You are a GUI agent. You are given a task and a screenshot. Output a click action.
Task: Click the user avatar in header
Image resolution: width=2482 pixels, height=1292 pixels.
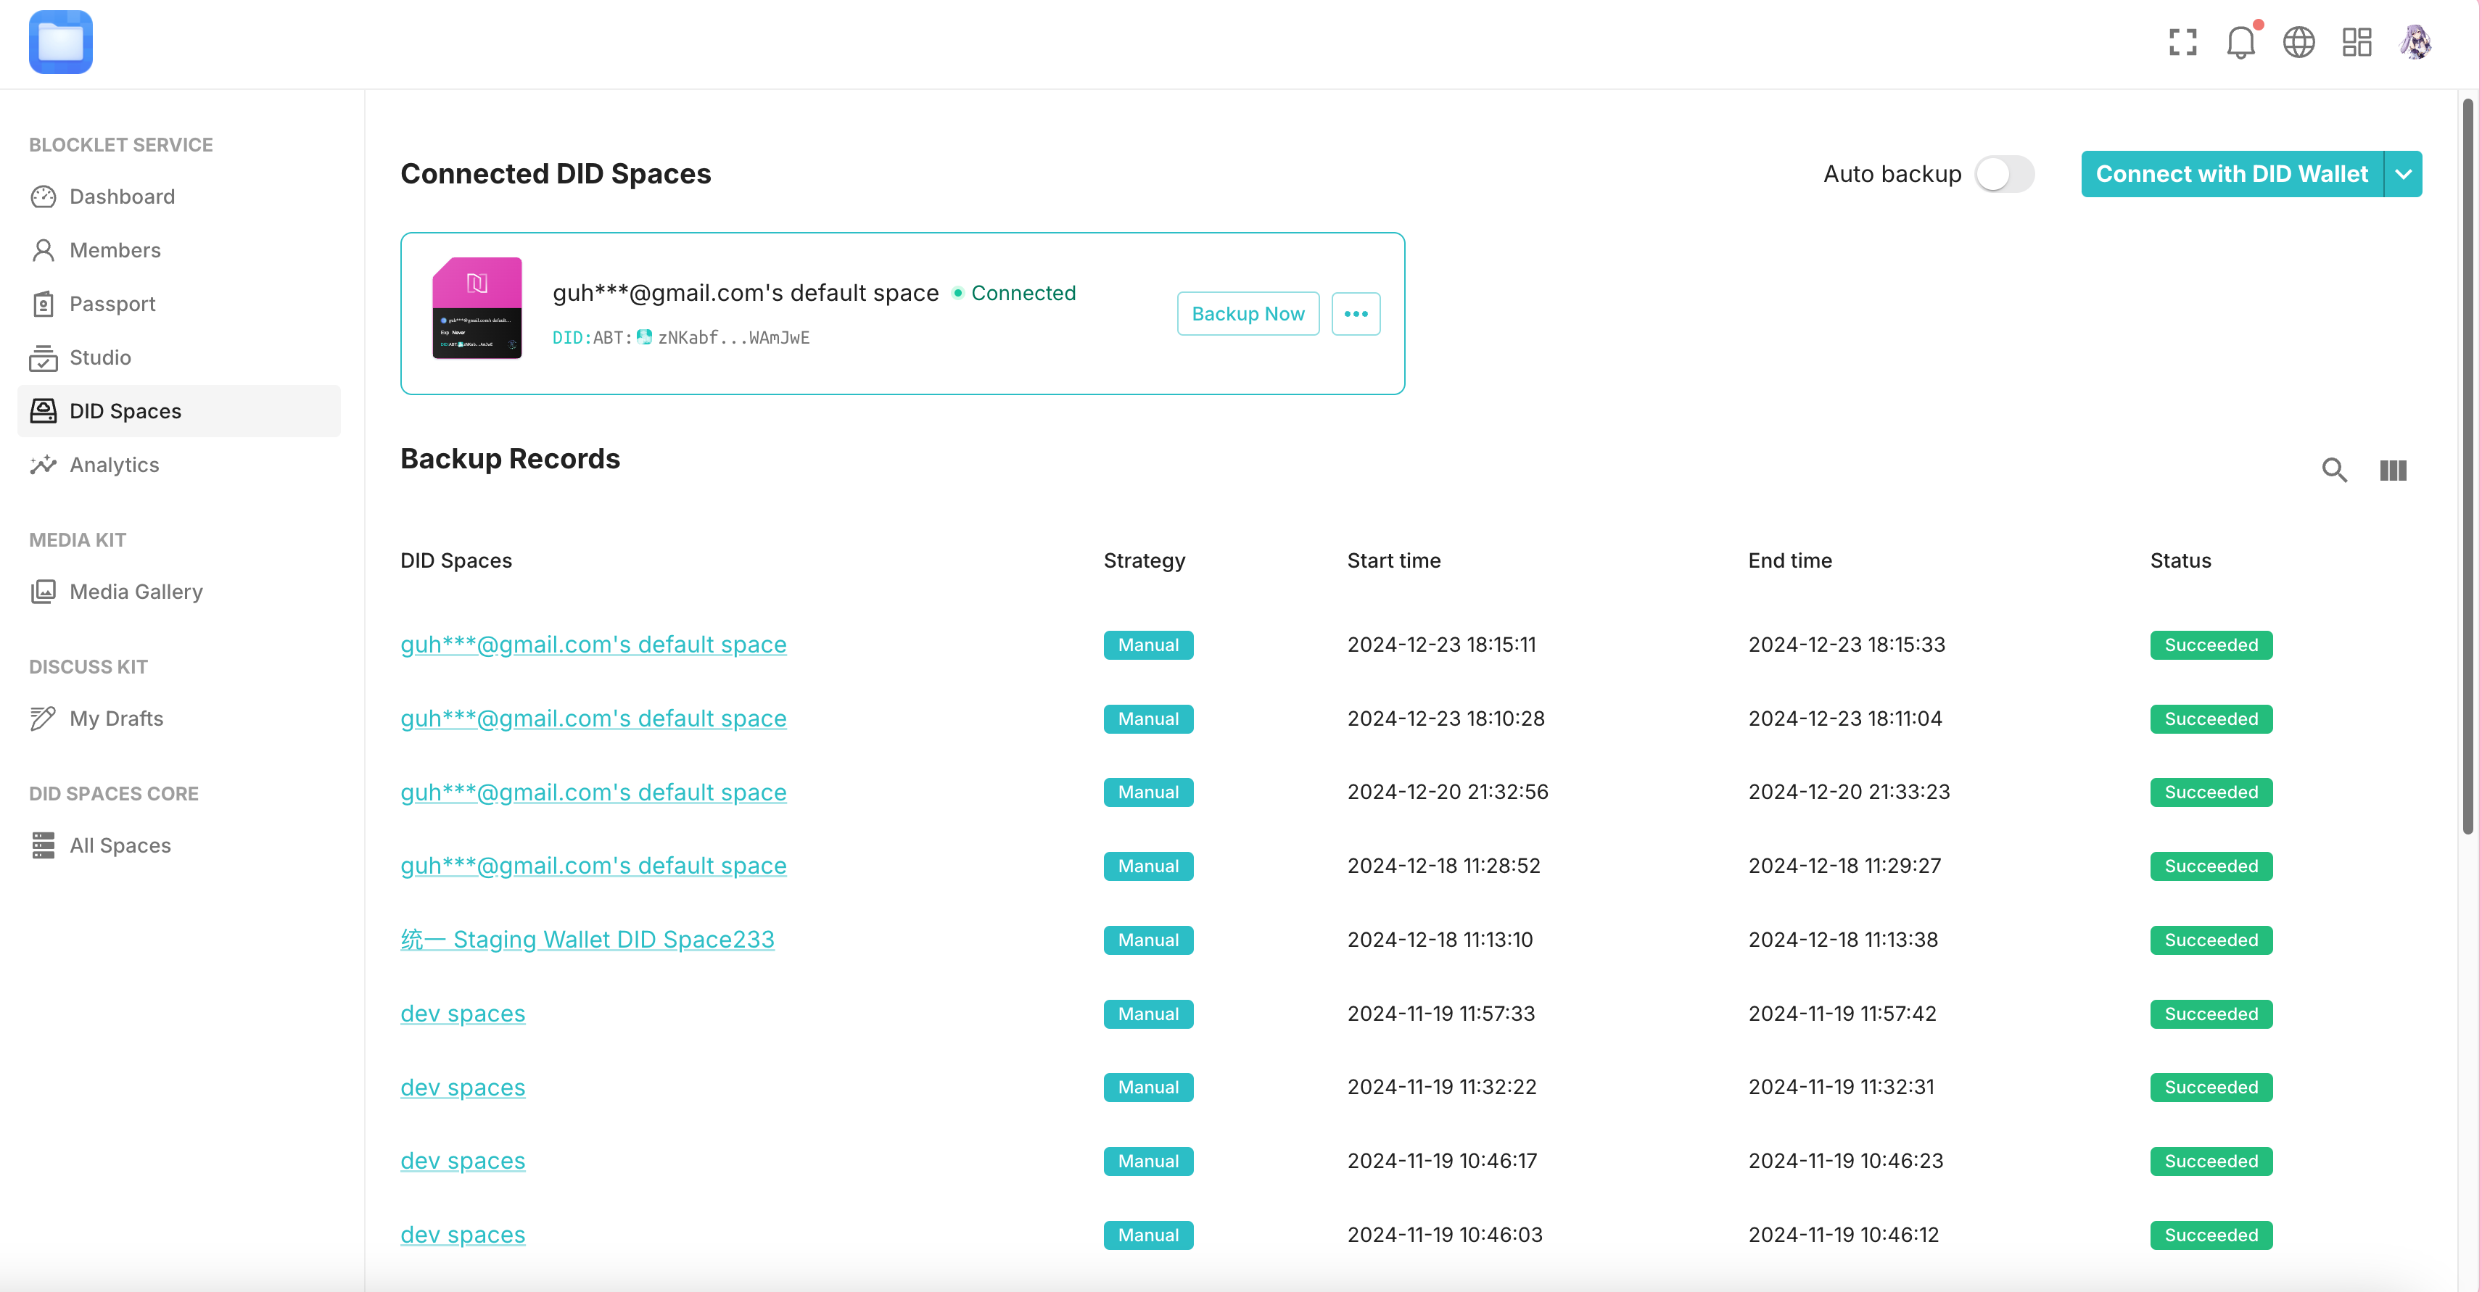click(2415, 42)
